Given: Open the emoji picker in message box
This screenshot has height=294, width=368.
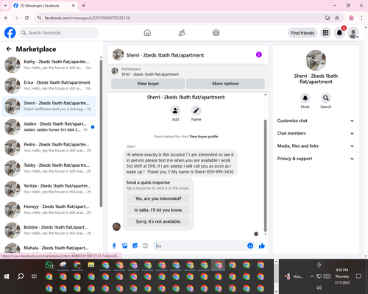Looking at the screenshot, I should 250,245.
